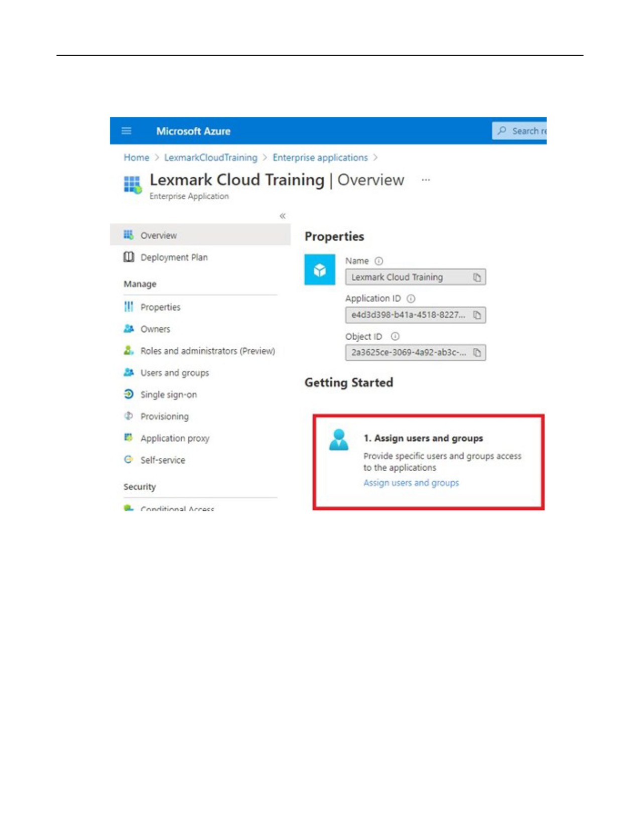
Task: Click the Application ID info icon
Action: 411,299
